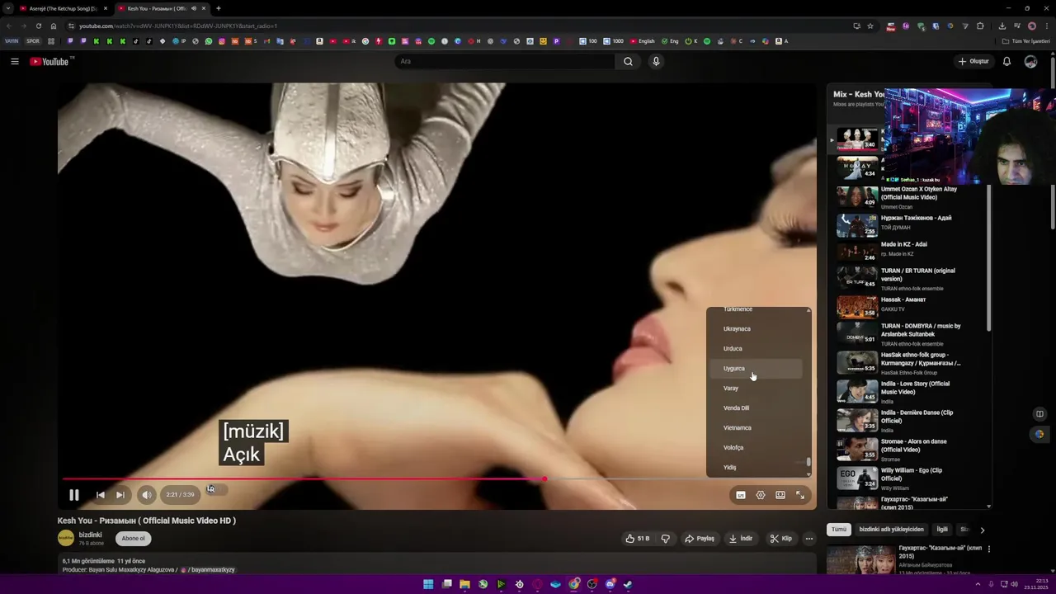Go to YouTube home via logo
The height and width of the screenshot is (594, 1056).
click(49, 61)
